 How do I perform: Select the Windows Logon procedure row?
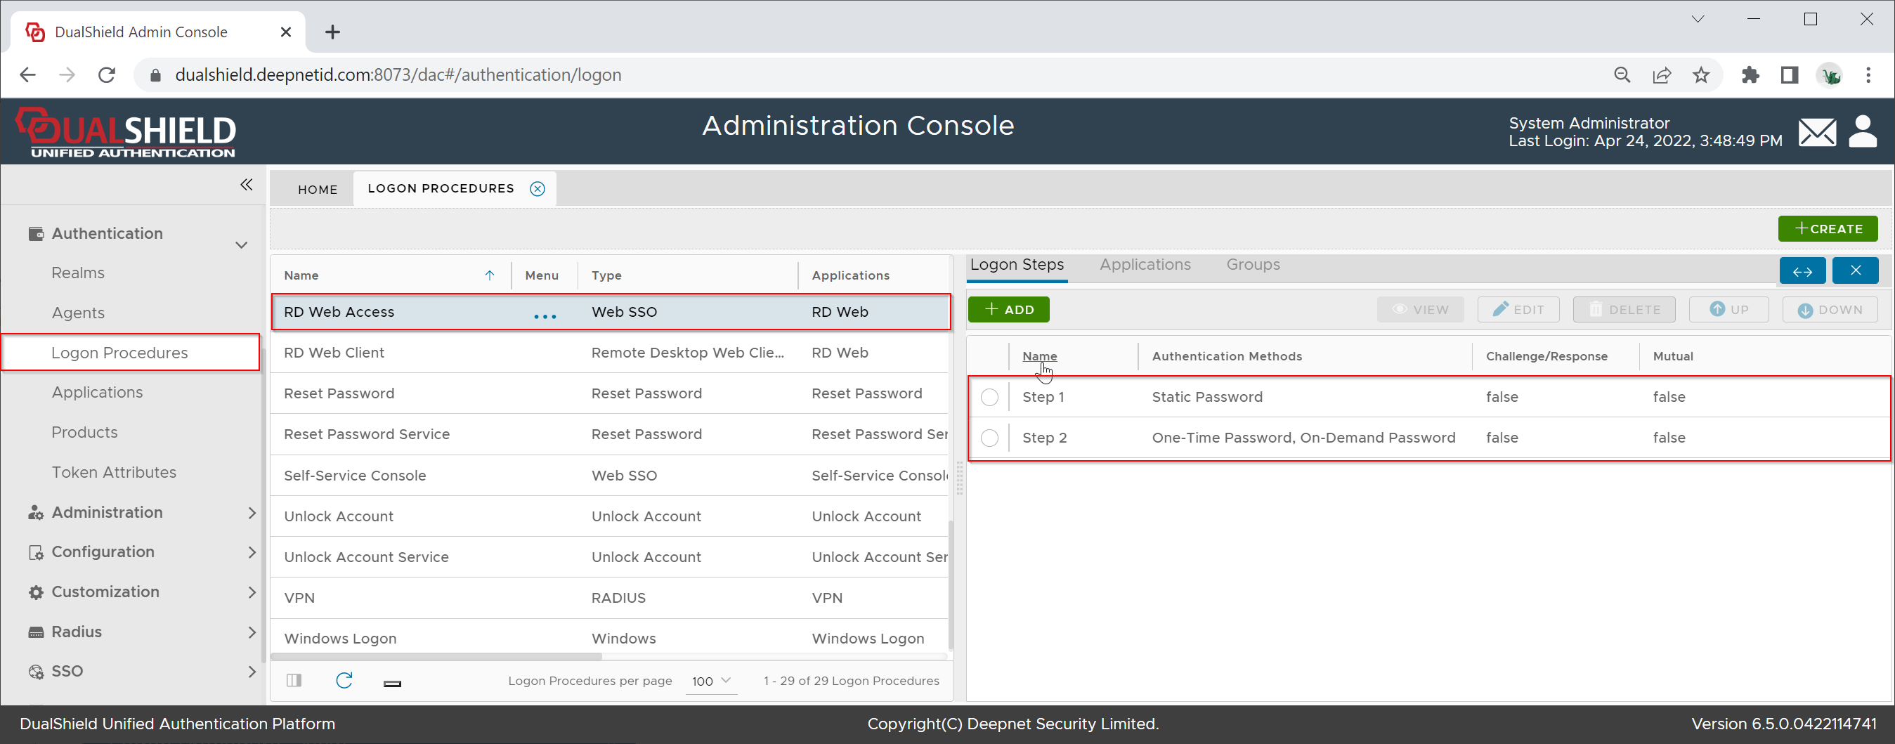click(x=340, y=639)
